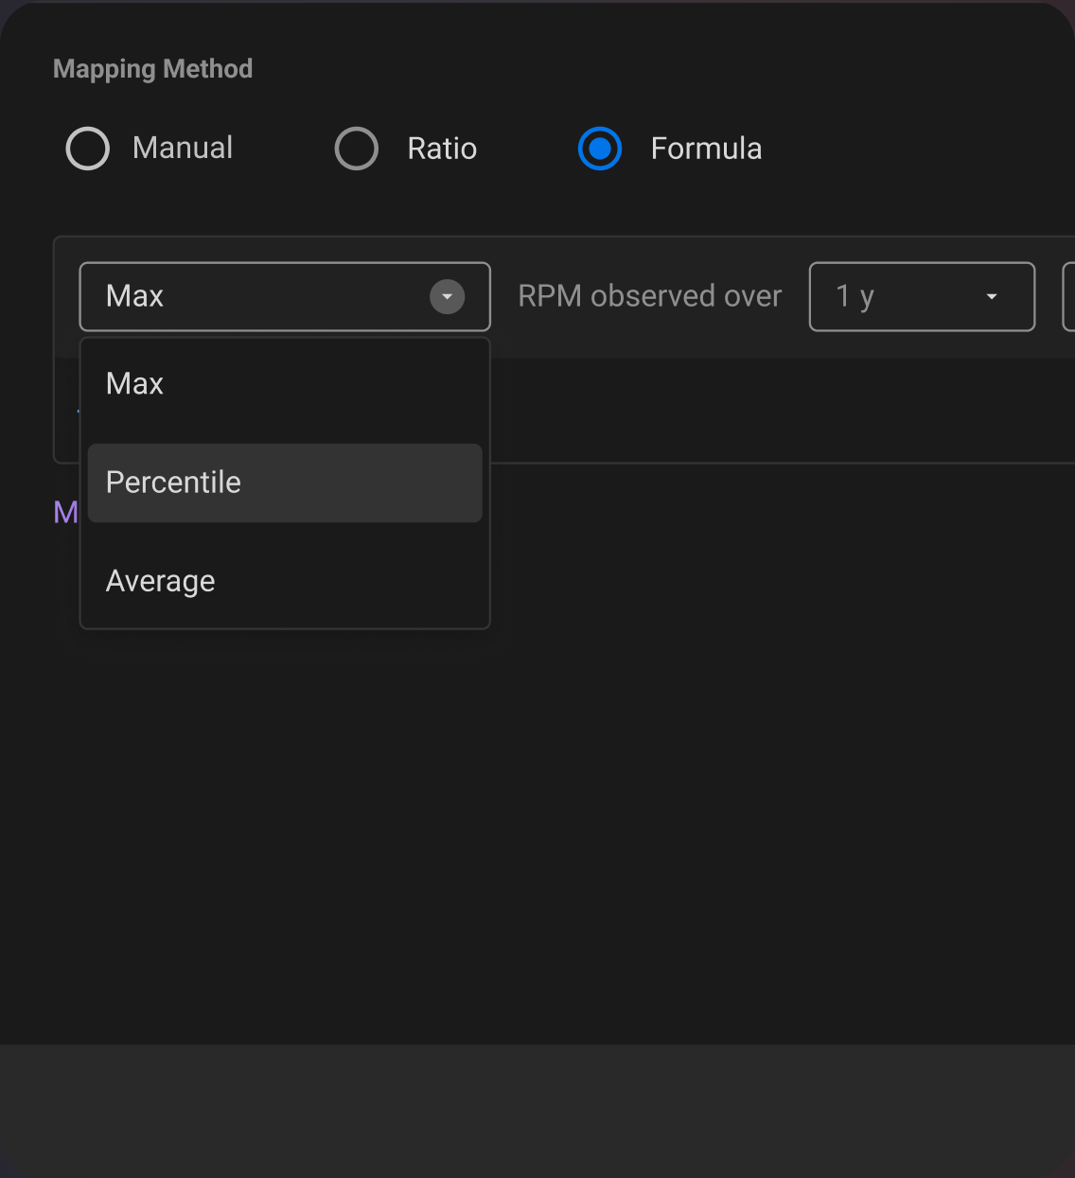The width and height of the screenshot is (1075, 1178).
Task: Click the purple M link near the left edge
Action: [63, 512]
